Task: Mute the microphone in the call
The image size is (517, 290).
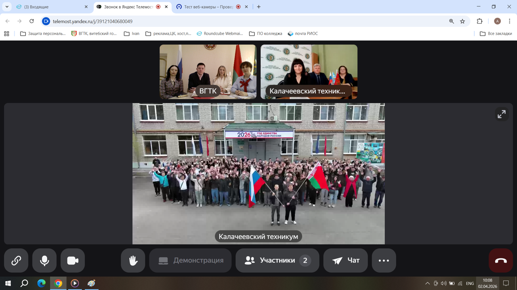Action: (44, 261)
